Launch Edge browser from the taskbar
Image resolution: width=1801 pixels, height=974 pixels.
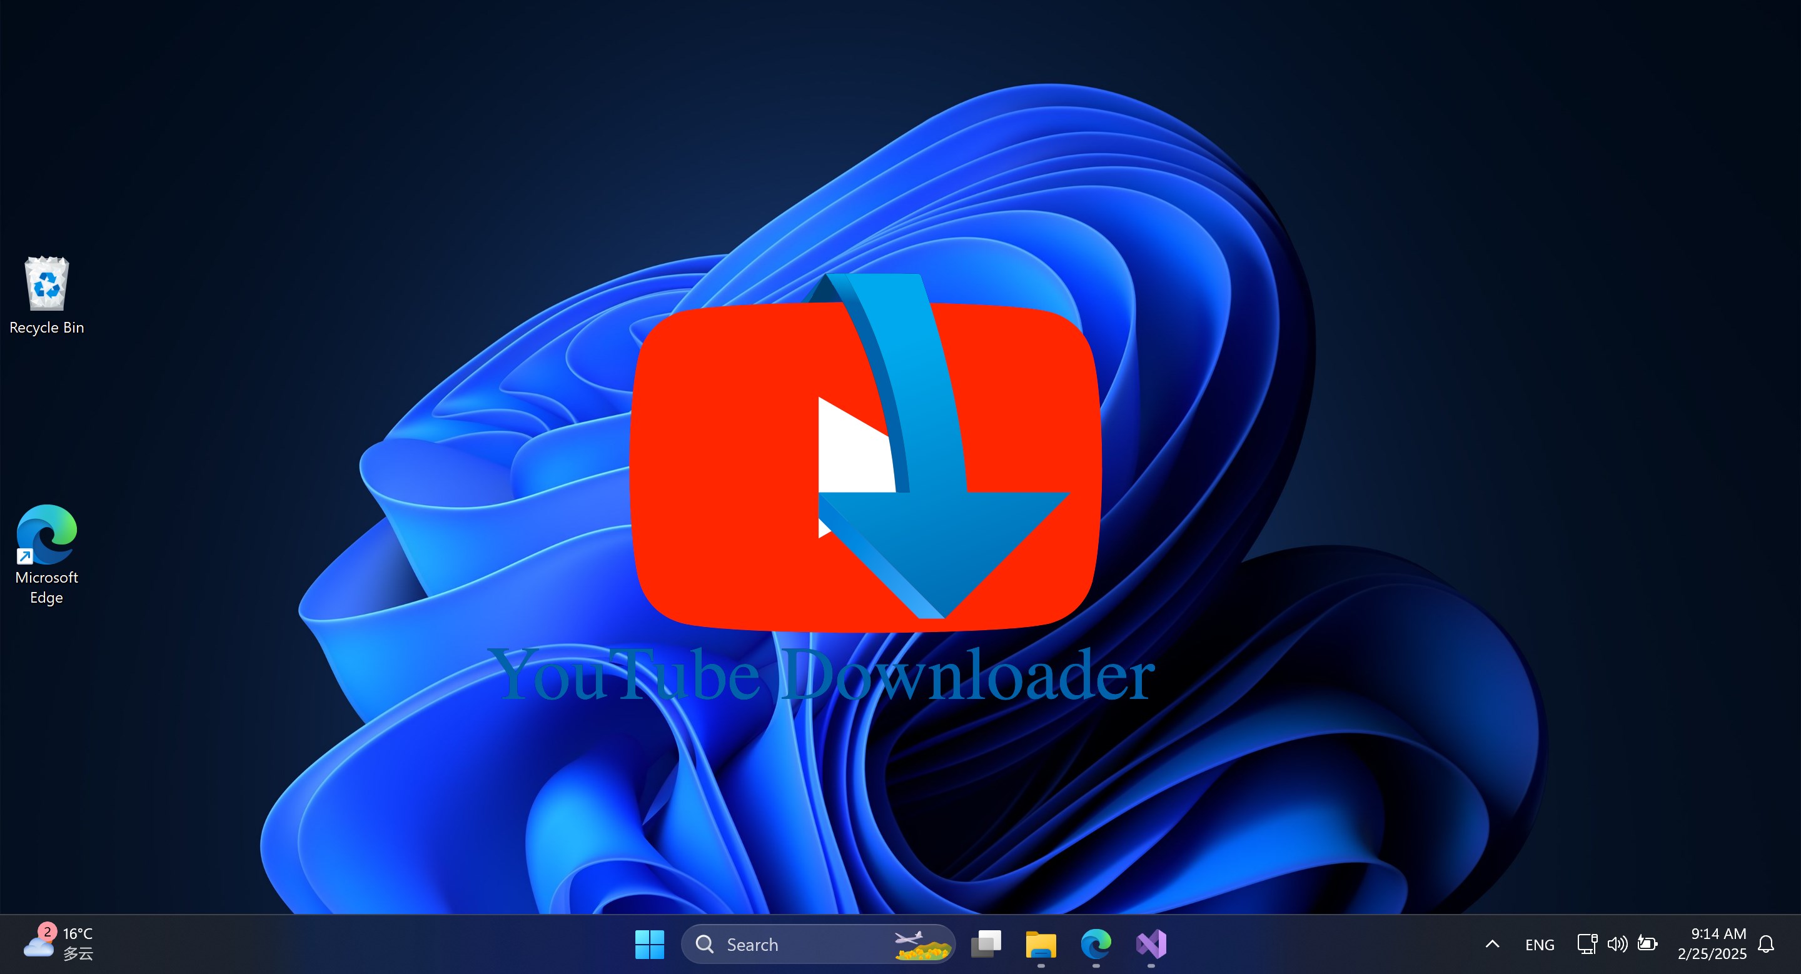click(x=1096, y=945)
